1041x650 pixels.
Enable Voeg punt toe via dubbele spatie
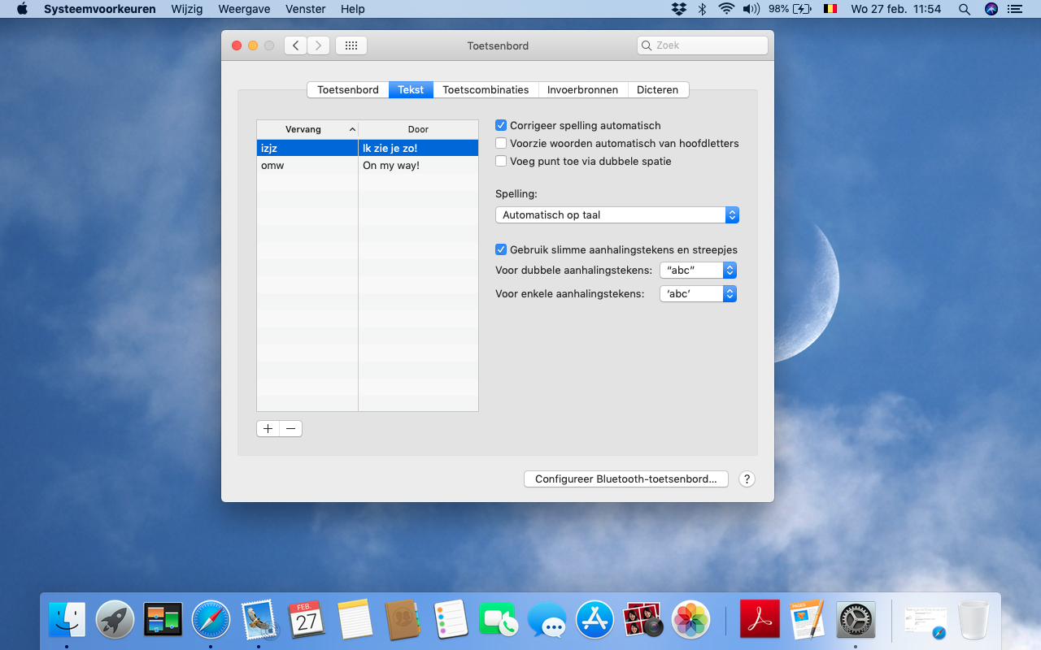[501, 162]
